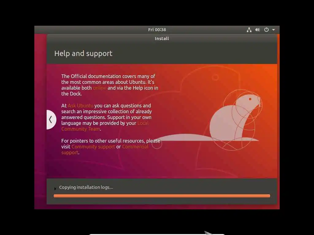Open the wired network status icon
Screen dimensions: 314x235
pos(249,30)
